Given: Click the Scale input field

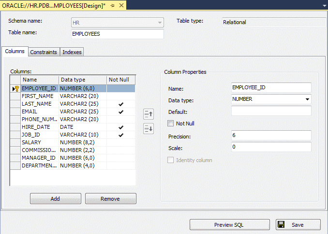Looking at the screenshot, I should pyautogui.click(x=271, y=147).
